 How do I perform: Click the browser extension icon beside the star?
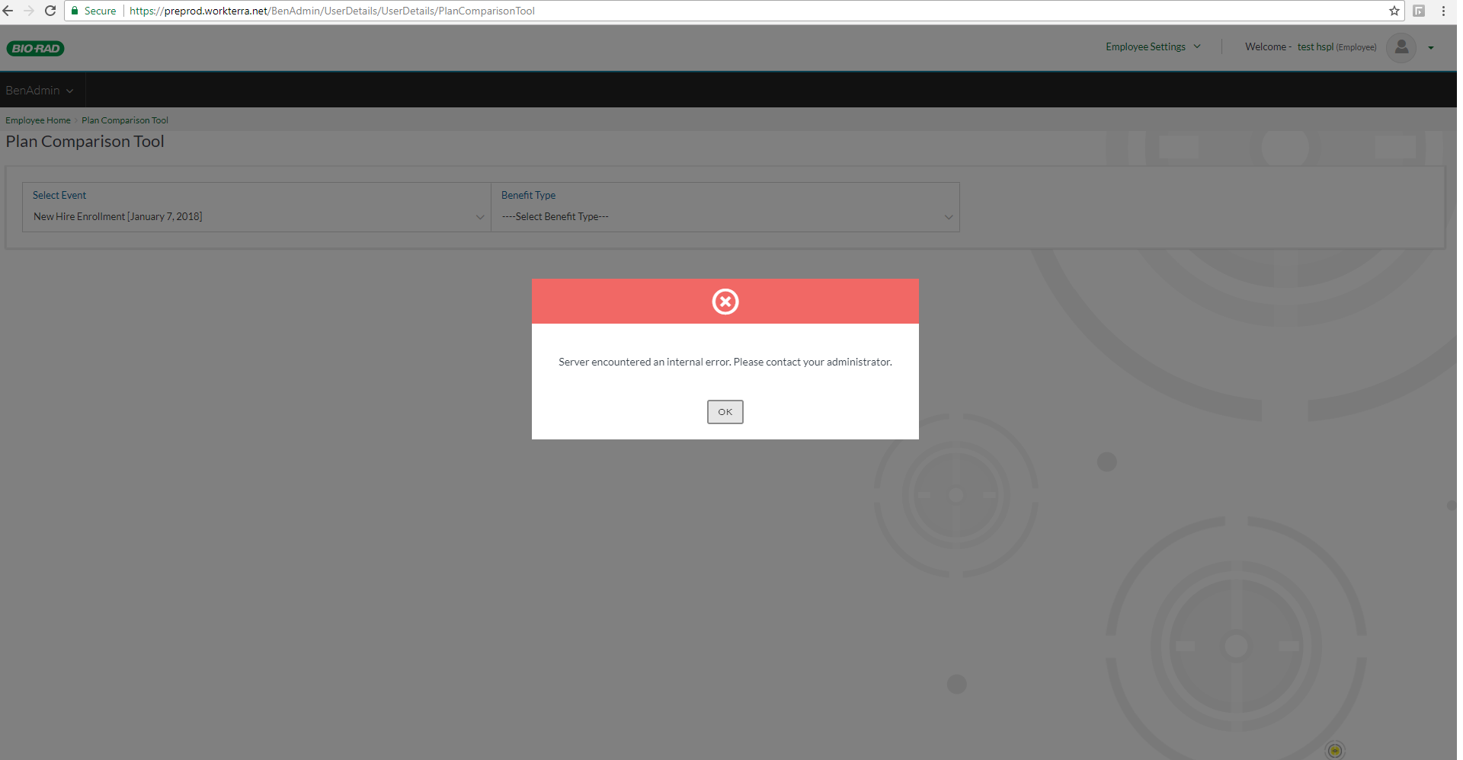(1420, 11)
